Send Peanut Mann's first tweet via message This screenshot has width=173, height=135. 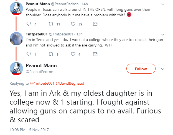[x=95, y=24]
